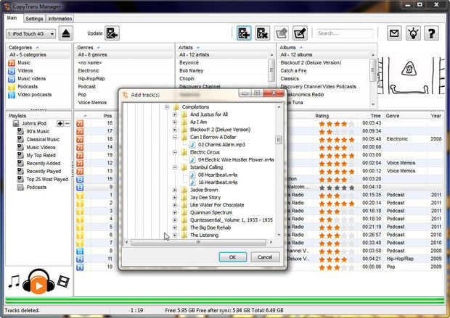Open Top 25 Most Played playlist
This screenshot has height=318, width=450.
coord(47,180)
